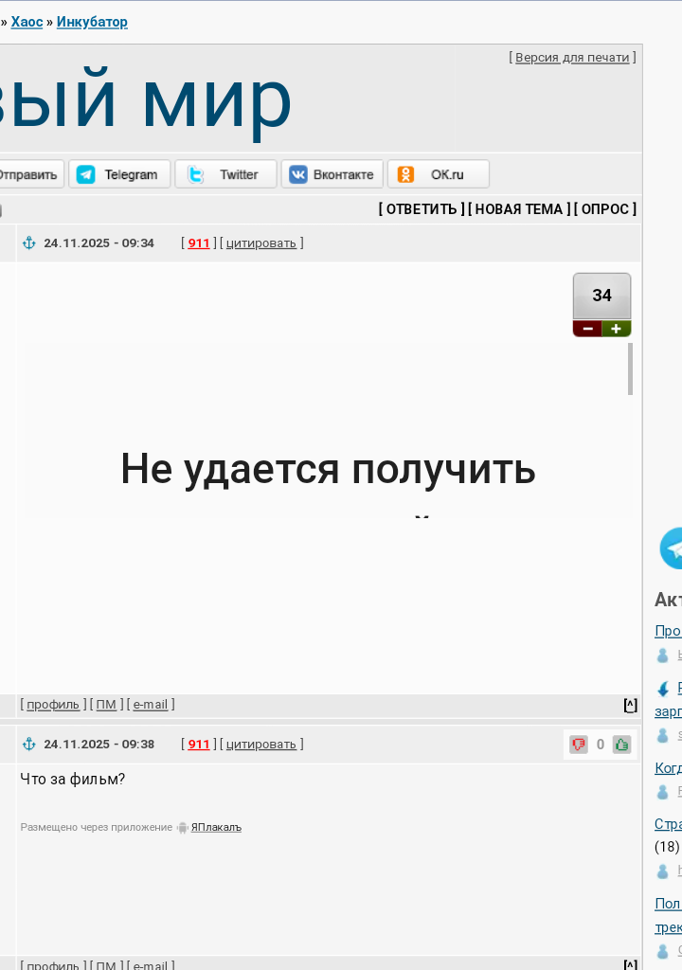Jump to top via first post's arrow

(x=630, y=705)
